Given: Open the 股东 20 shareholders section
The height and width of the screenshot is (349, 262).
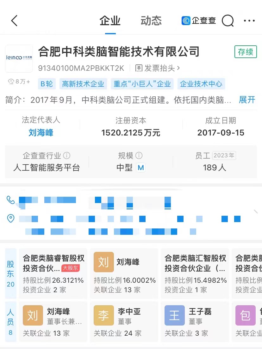Looking at the screenshot, I should tap(11, 273).
